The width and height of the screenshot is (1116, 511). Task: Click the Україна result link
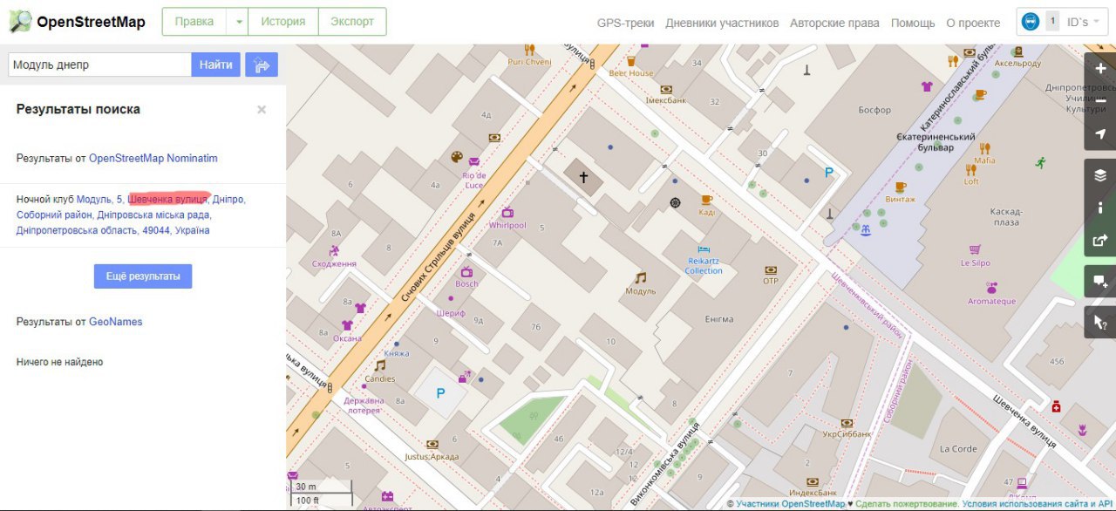(192, 231)
